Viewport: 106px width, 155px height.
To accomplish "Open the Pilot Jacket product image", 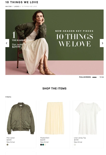I will 21,118.
